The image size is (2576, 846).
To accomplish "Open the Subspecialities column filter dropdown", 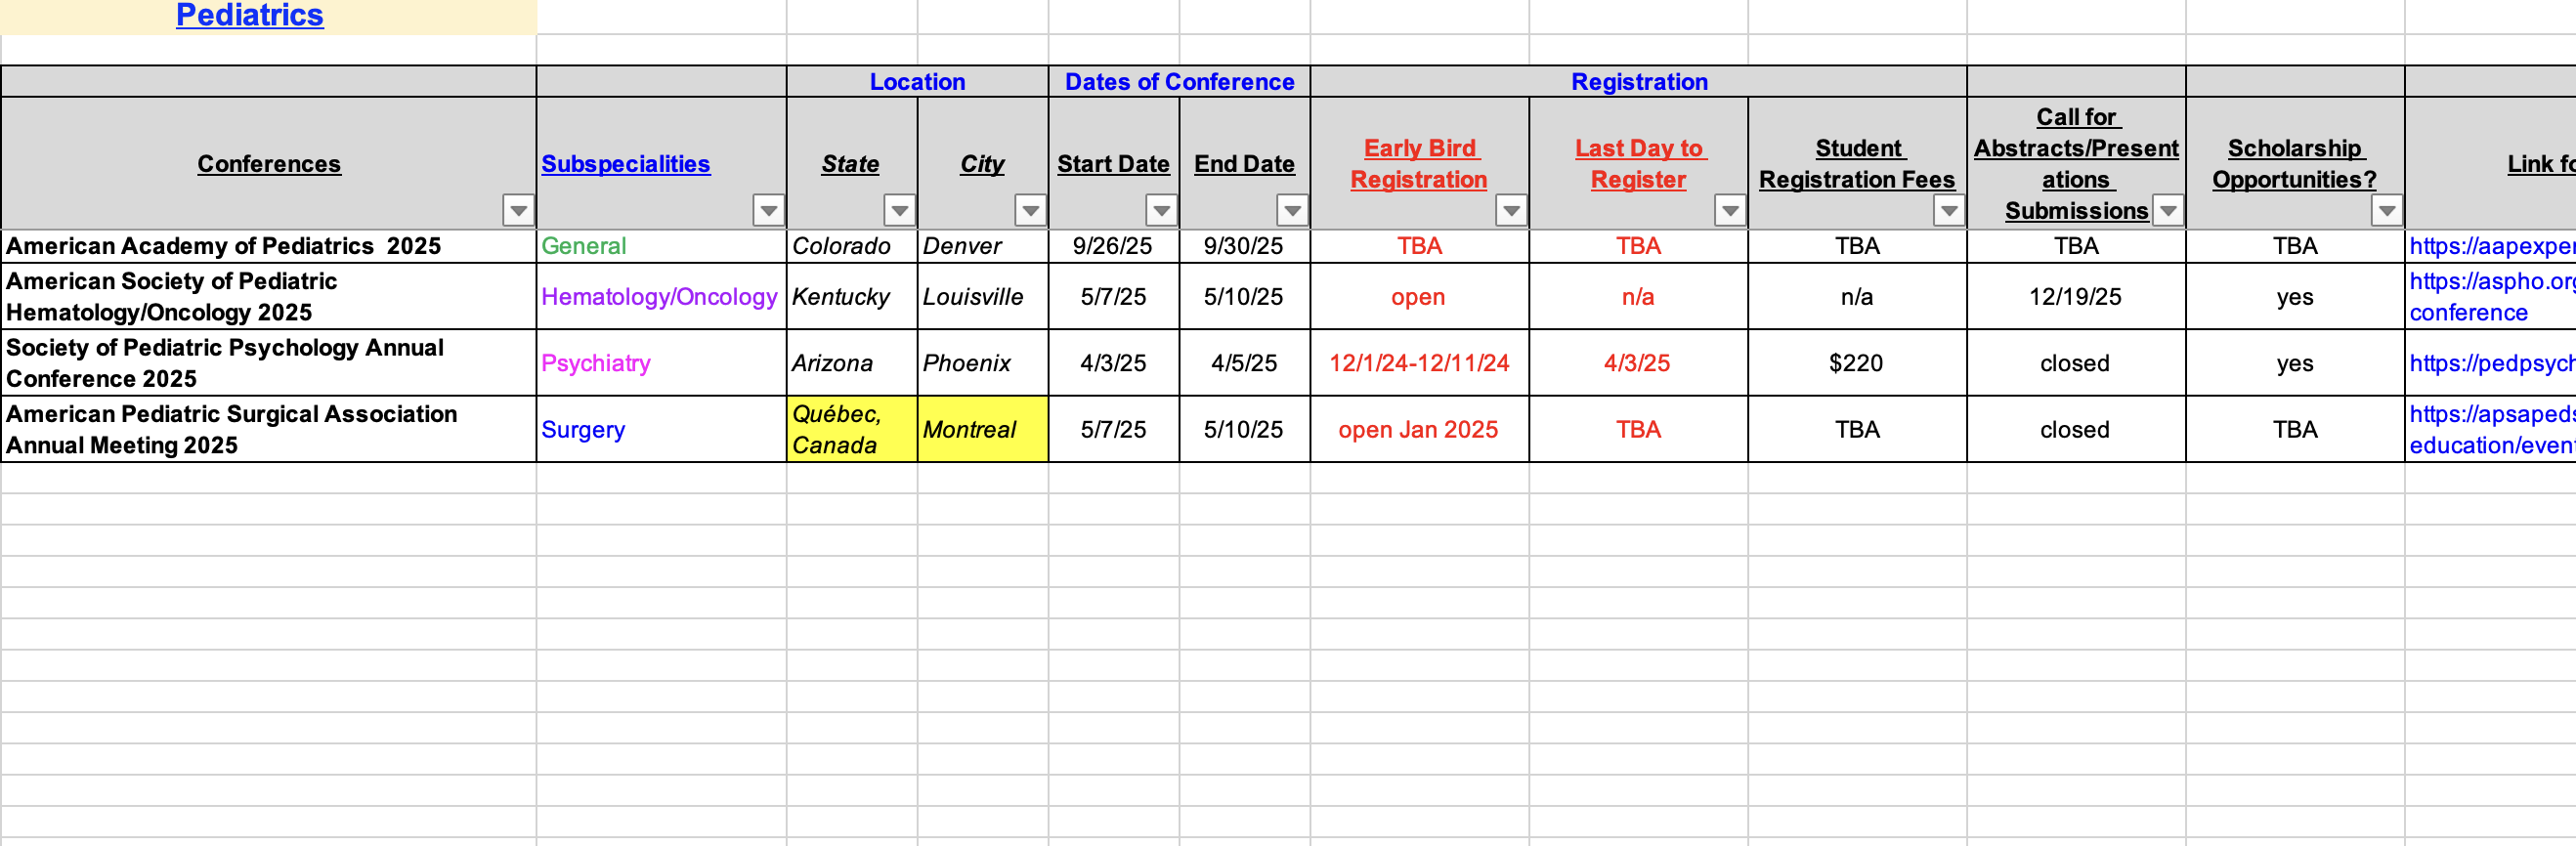I will [x=768, y=210].
